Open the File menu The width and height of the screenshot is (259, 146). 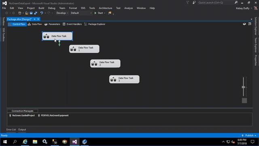pos(4,8)
